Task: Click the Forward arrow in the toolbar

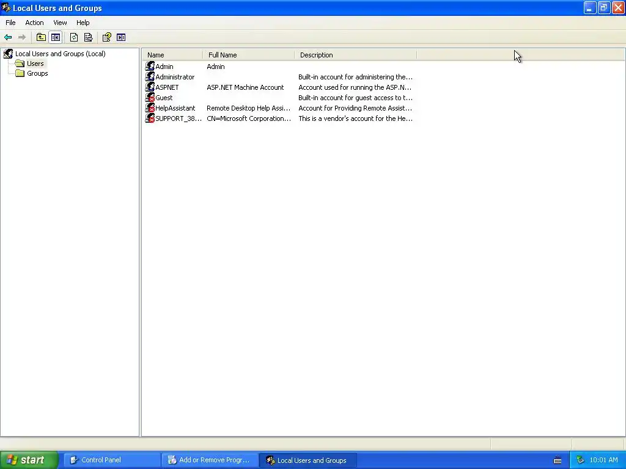Action: pyautogui.click(x=22, y=37)
